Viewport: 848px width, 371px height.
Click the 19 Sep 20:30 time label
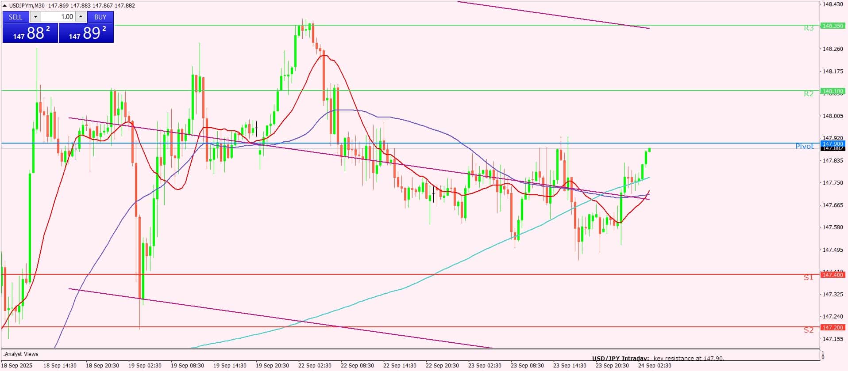272,366
